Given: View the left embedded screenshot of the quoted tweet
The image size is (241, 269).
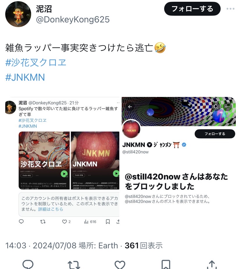Looking at the screenshot, I should click(x=62, y=162).
